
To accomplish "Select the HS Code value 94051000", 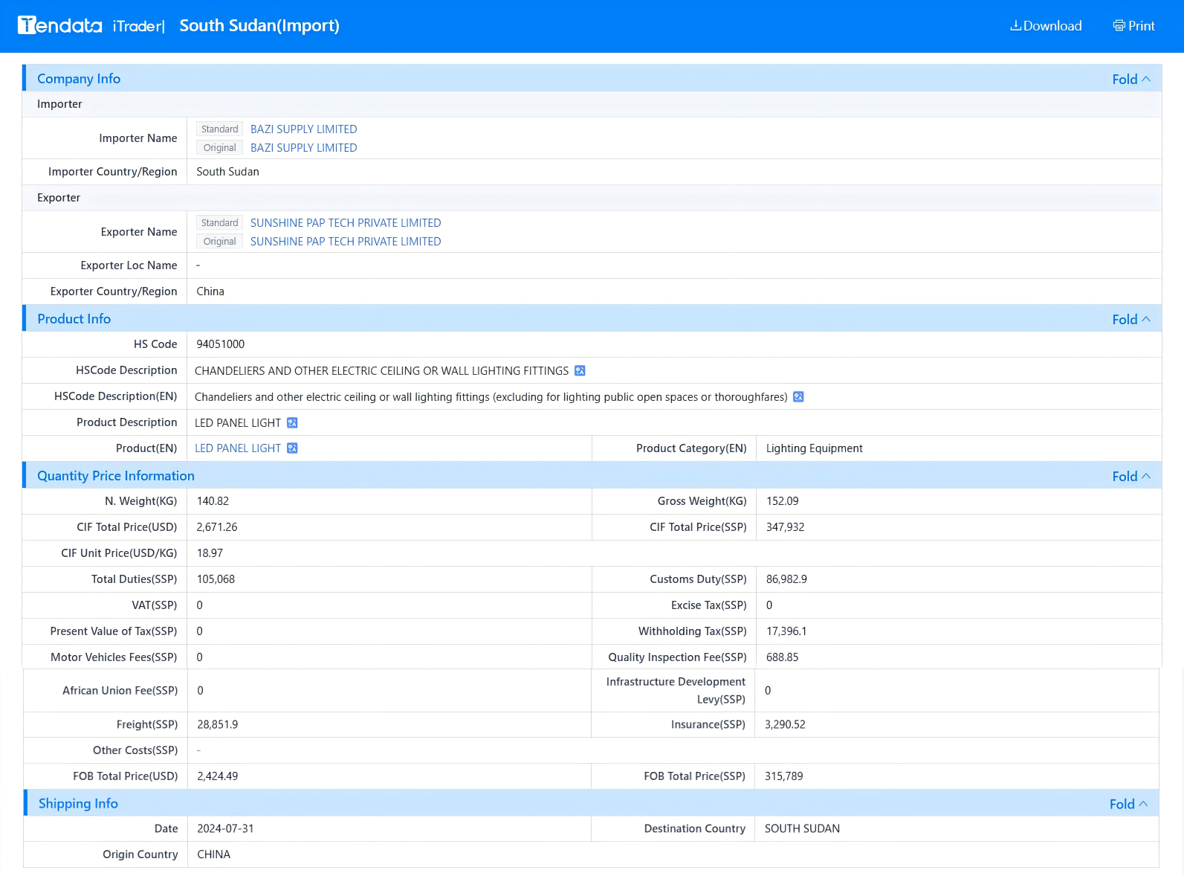I will pyautogui.click(x=221, y=344).
